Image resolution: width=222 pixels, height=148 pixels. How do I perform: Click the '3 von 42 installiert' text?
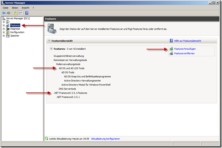[x=76, y=49]
